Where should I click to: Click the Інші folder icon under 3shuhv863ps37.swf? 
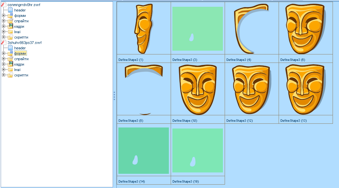[10, 70]
